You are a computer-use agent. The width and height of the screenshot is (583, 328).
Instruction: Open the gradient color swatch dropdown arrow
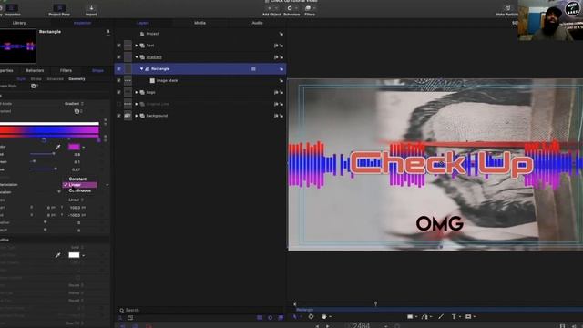pyautogui.click(x=83, y=148)
